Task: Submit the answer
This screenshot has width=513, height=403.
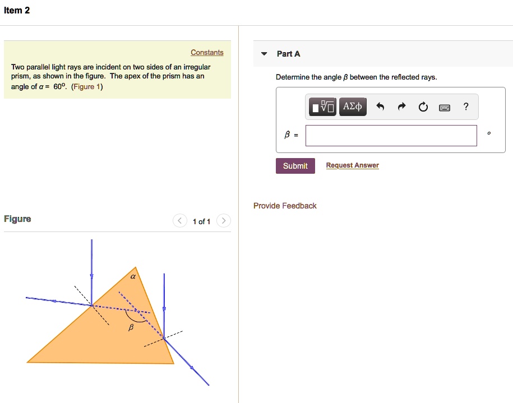Action: (x=295, y=165)
